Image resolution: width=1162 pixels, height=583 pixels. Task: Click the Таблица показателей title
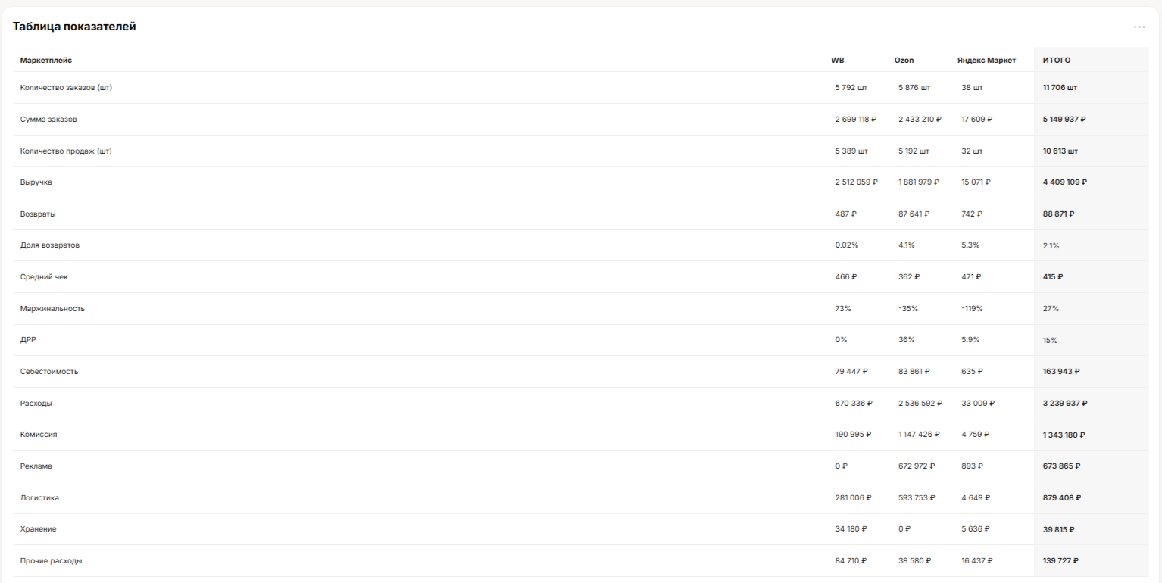click(74, 27)
